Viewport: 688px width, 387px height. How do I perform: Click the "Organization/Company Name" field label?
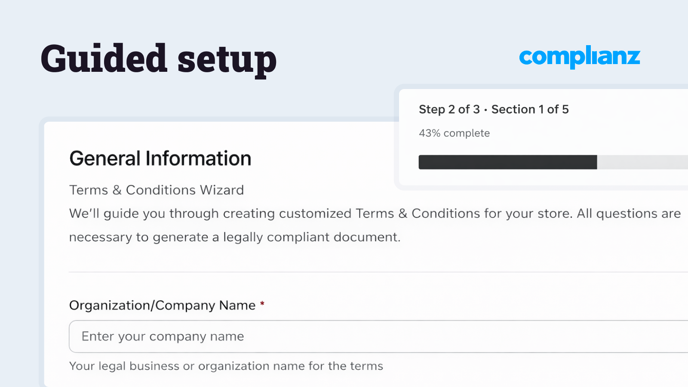[x=162, y=305]
